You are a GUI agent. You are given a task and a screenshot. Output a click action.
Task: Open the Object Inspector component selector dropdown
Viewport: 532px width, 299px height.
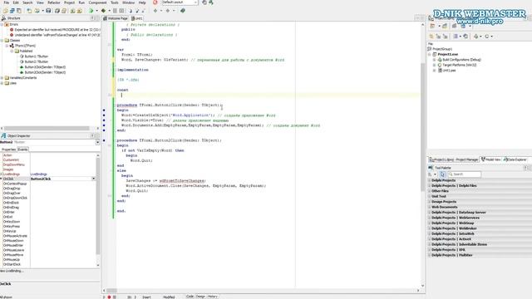click(98, 142)
